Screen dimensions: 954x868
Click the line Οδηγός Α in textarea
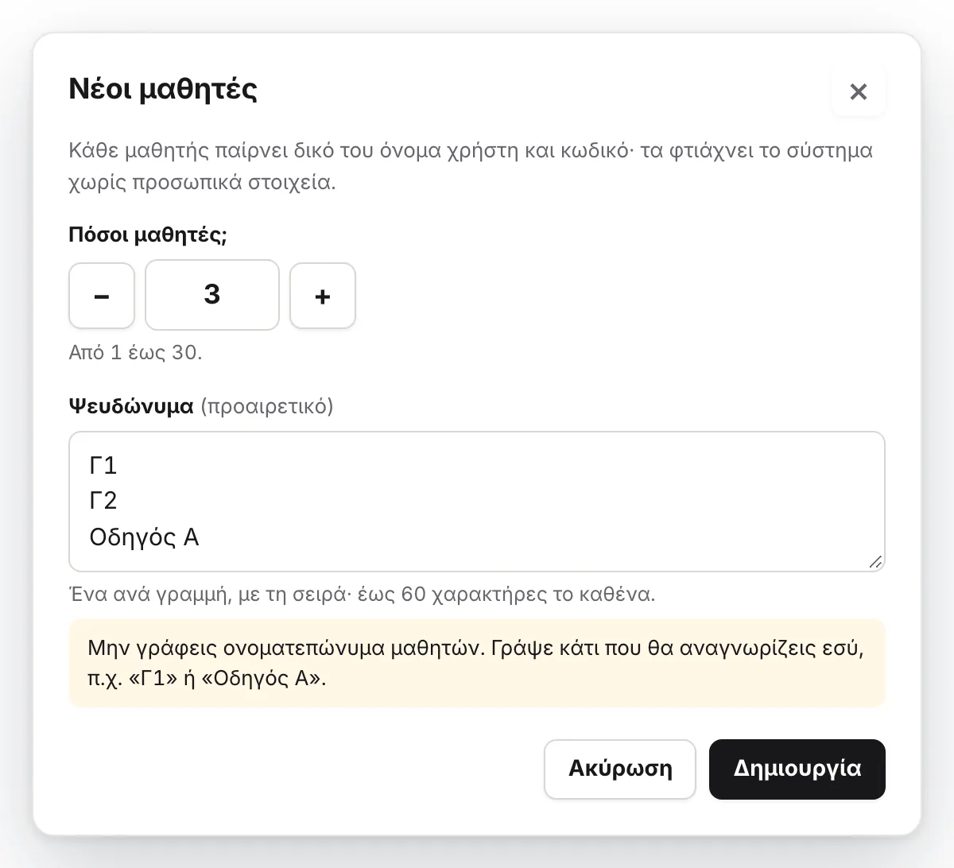point(144,538)
